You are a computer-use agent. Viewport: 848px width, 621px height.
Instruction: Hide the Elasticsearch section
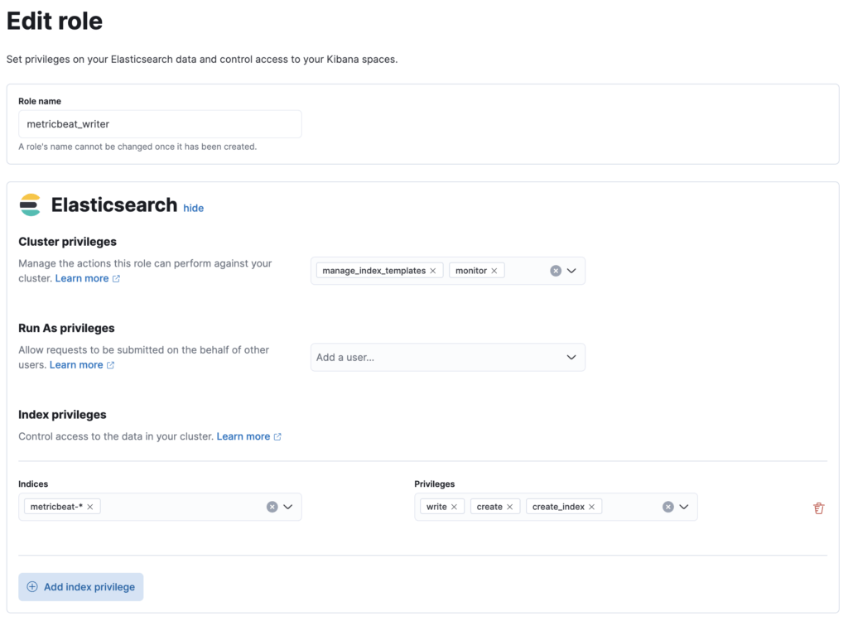[193, 209]
